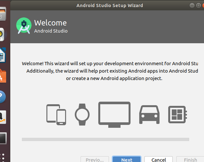
Task: Click the disabled Finish button
Action: [x=190, y=159]
